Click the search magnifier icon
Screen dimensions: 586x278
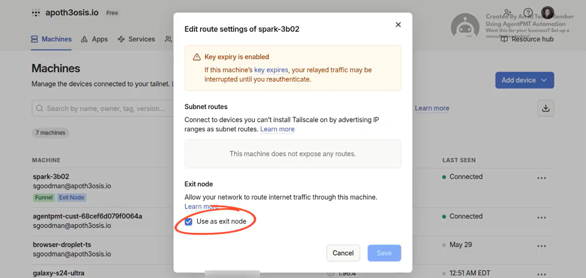tap(40, 108)
